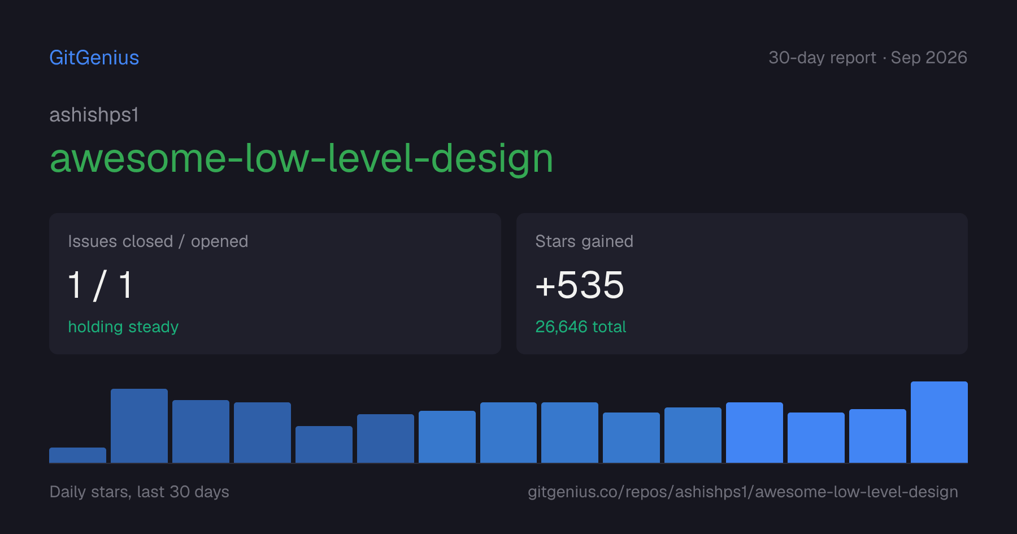Select the ashishps1 owner name

click(x=94, y=115)
